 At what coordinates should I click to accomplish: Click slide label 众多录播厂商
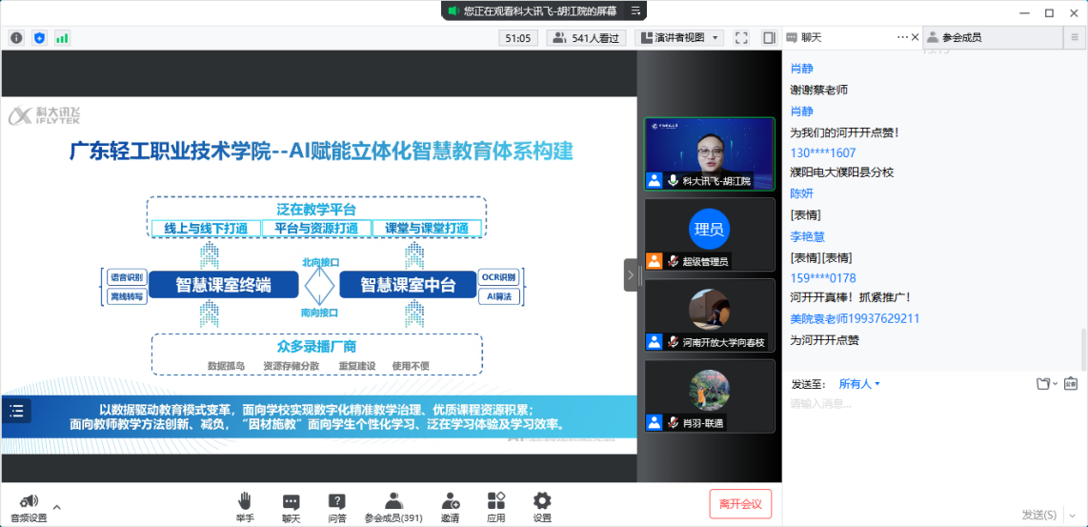pyautogui.click(x=316, y=346)
